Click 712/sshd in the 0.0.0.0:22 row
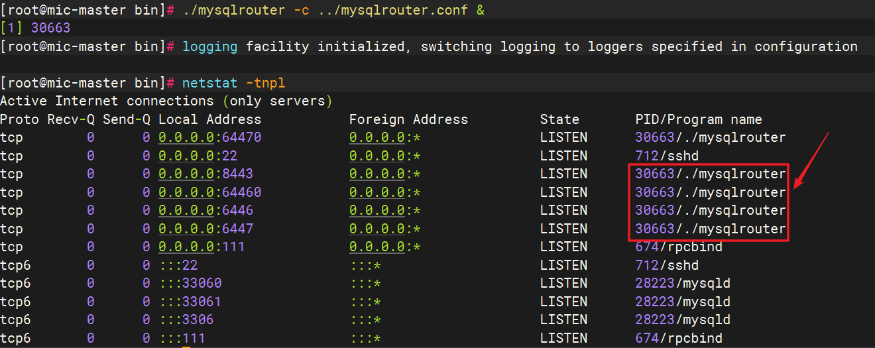This screenshot has width=875, height=348. [668, 156]
